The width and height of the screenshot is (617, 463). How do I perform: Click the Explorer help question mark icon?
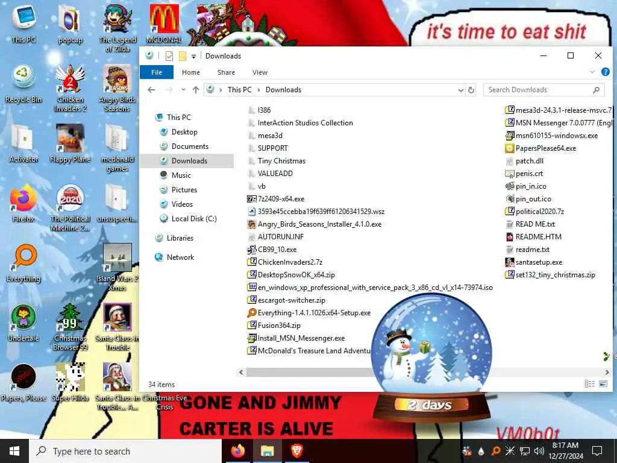(605, 72)
